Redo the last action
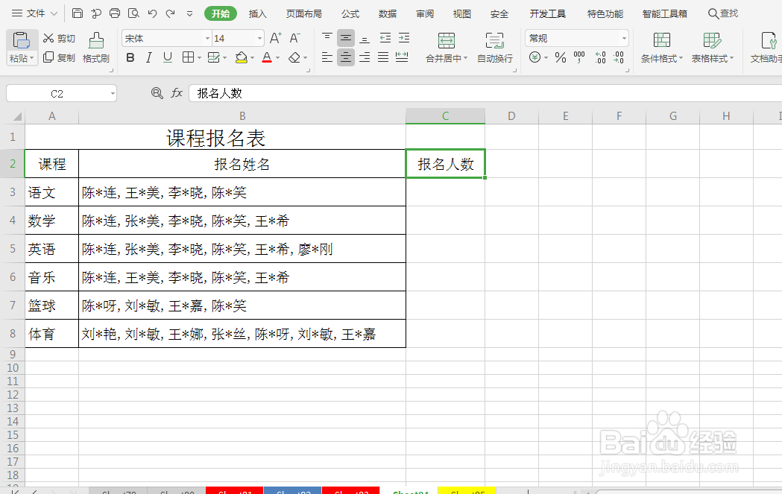 (171, 13)
